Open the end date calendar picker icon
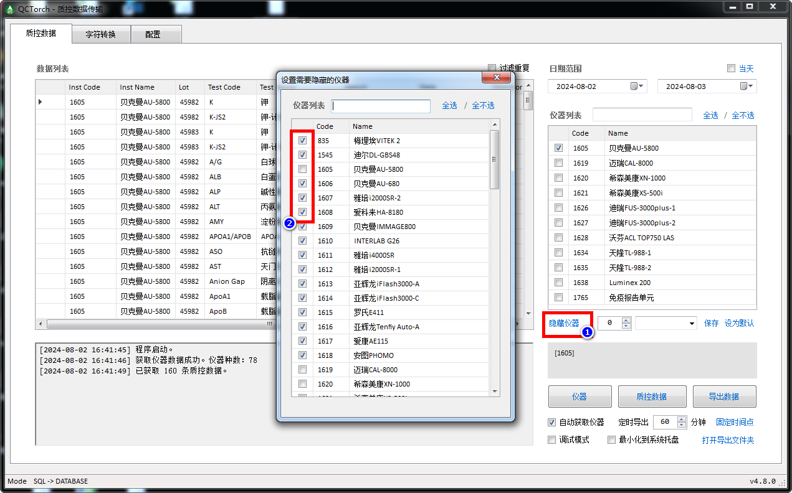This screenshot has width=792, height=493. click(x=743, y=87)
